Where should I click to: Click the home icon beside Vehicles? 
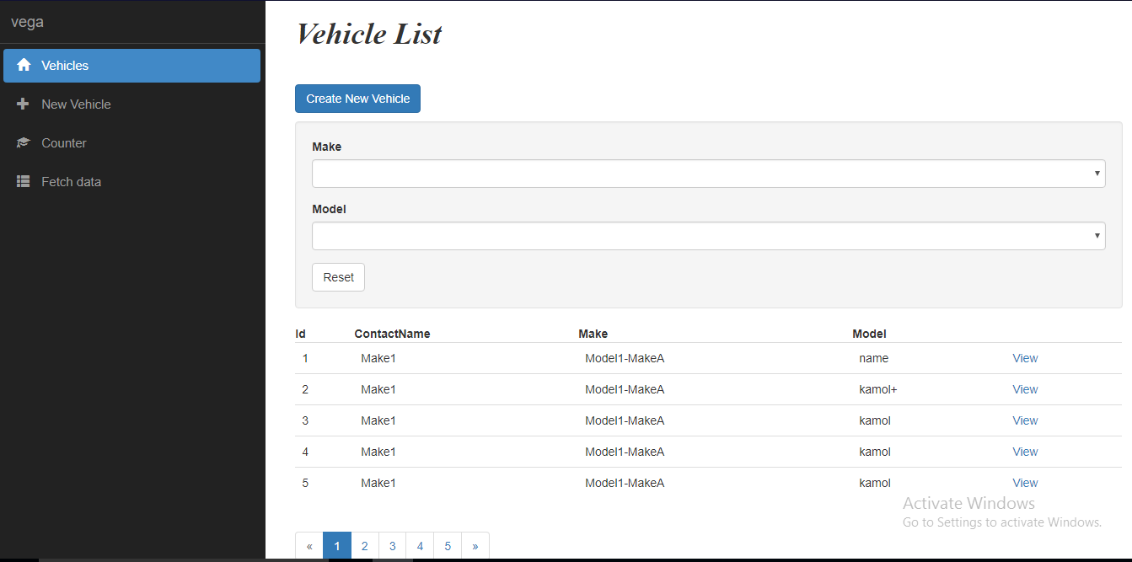pos(24,66)
